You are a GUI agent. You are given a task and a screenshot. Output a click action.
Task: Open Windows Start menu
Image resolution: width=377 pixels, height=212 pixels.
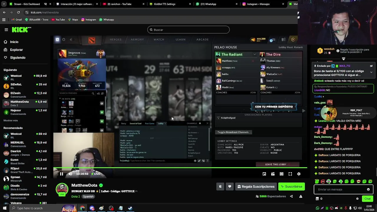4,208
